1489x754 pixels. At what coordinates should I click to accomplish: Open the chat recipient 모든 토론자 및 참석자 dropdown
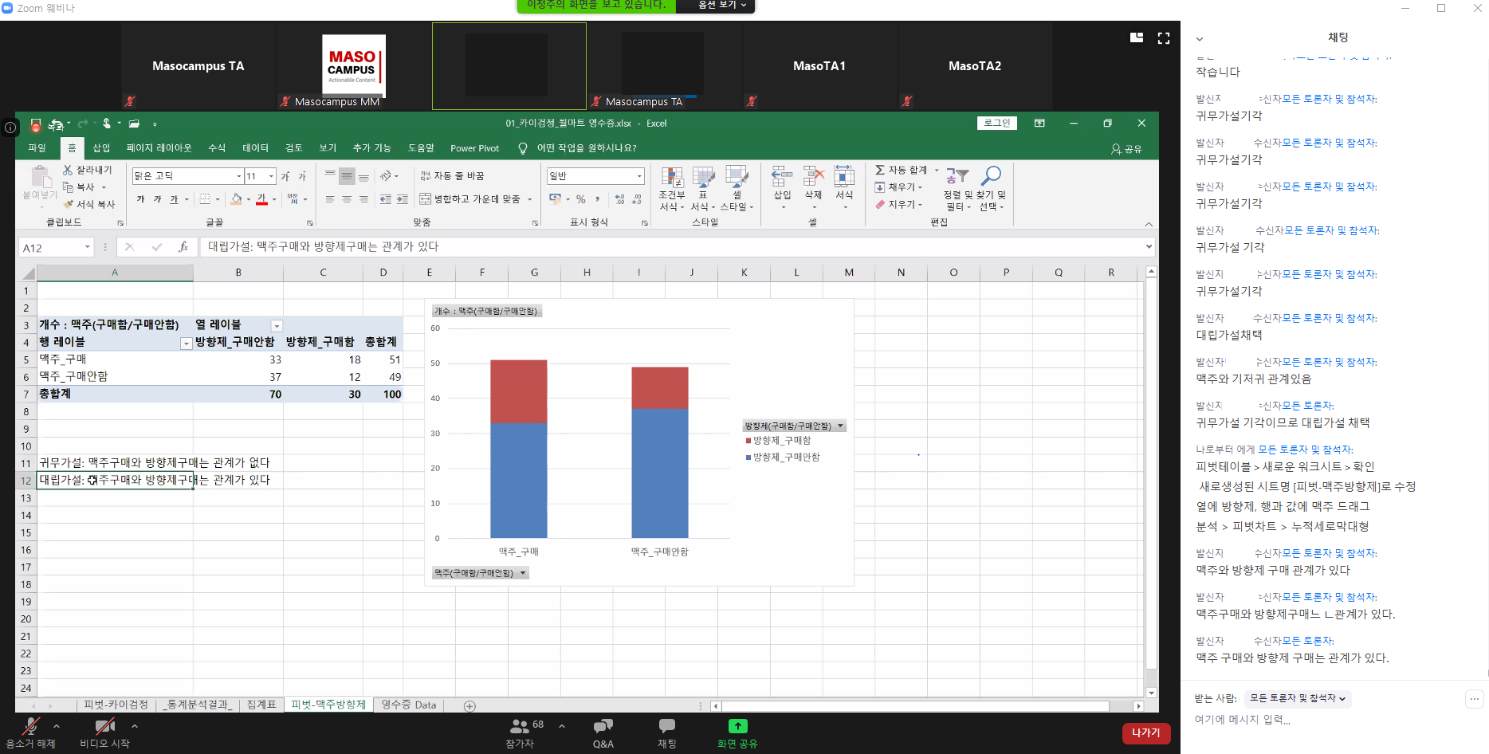click(x=1298, y=698)
